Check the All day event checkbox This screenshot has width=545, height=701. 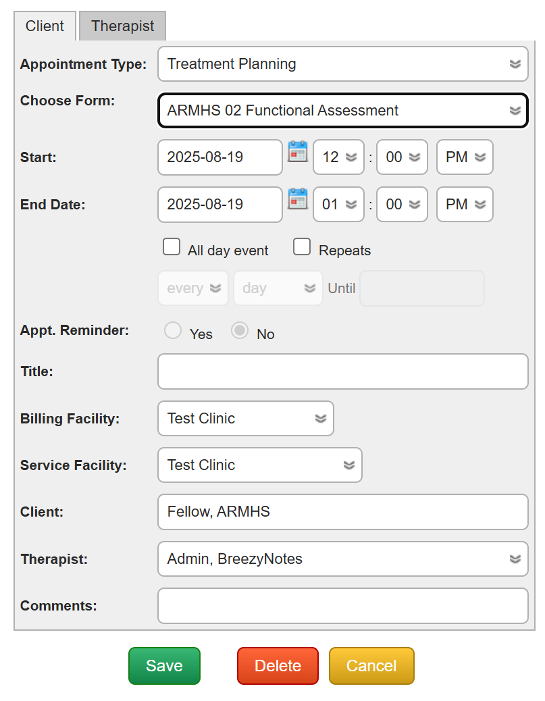pos(172,247)
